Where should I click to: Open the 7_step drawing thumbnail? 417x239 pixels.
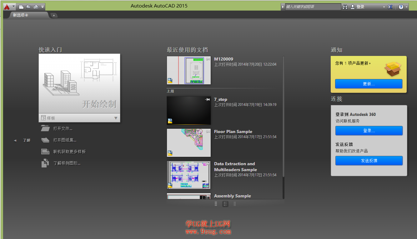[x=189, y=110]
